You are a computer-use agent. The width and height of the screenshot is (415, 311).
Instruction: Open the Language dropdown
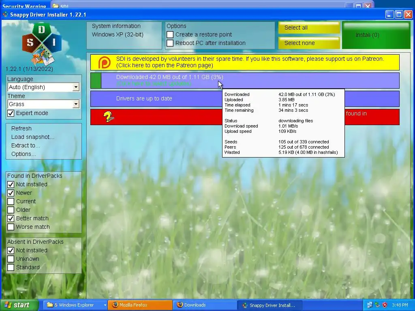pos(44,87)
